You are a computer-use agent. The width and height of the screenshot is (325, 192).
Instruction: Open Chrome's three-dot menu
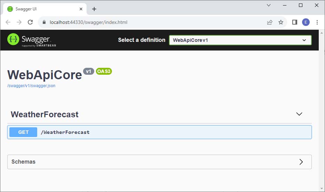click(x=317, y=22)
